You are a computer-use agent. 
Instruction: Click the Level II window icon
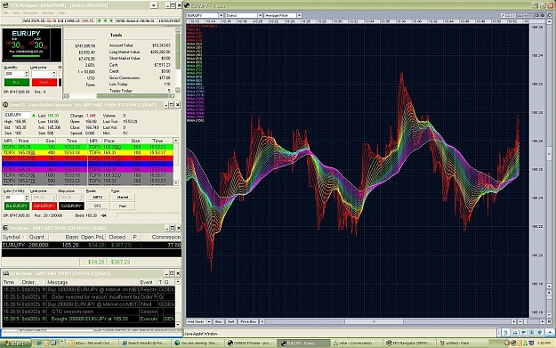[x=5, y=105]
